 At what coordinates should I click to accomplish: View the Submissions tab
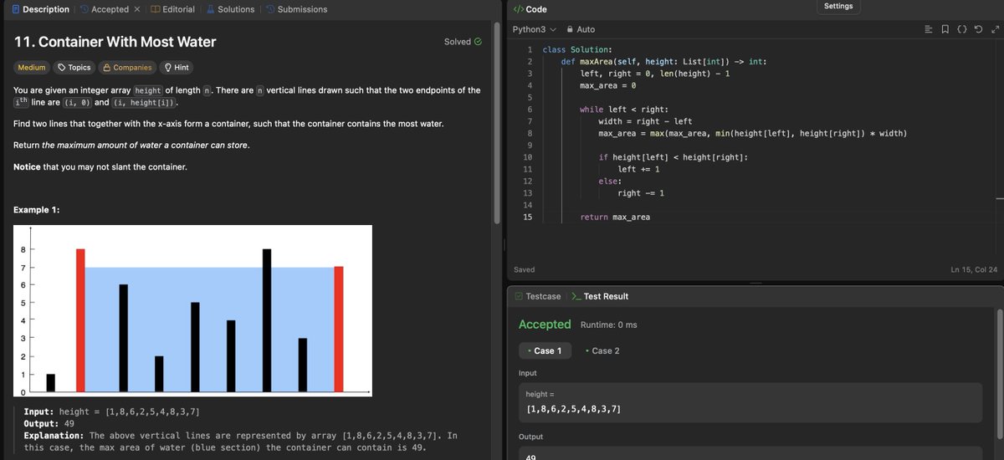click(x=296, y=9)
